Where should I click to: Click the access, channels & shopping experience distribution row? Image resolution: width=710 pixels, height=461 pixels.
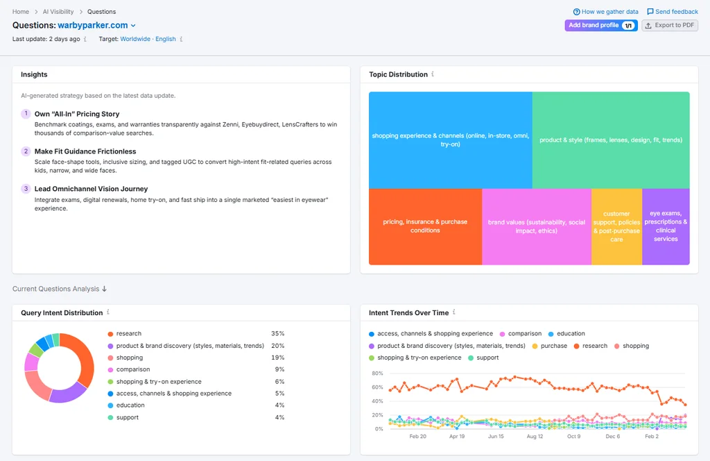196,394
